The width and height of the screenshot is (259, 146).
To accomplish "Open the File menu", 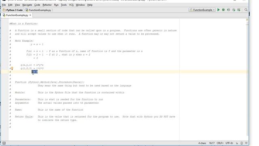I will [4, 5].
